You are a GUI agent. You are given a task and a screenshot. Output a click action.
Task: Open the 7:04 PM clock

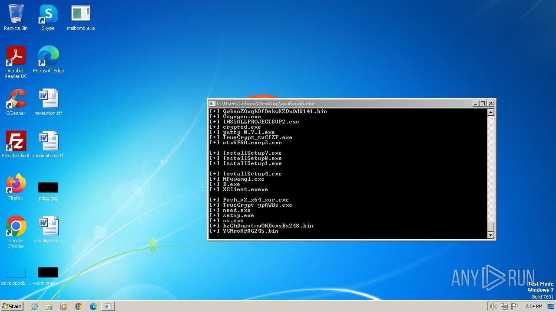[x=533, y=306]
